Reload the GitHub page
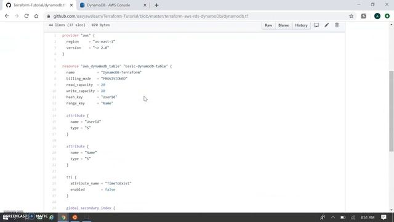This screenshot has width=394, height=222. [x=26, y=16]
